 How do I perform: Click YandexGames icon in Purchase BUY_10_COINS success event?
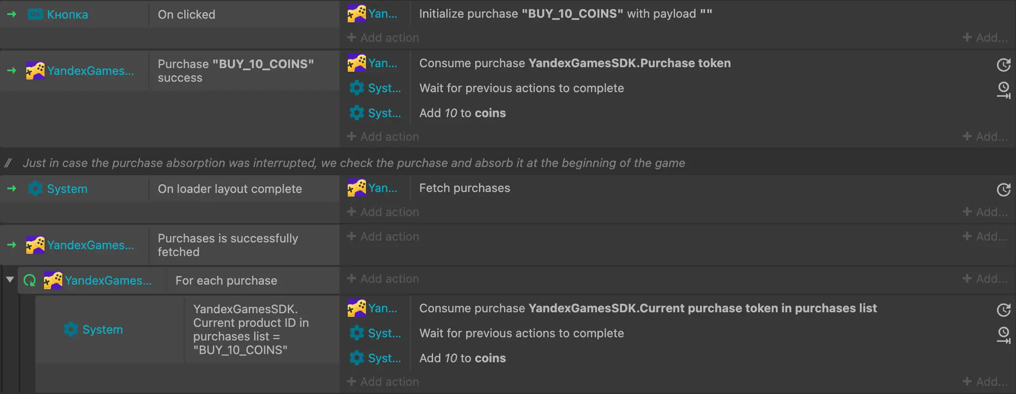point(35,71)
